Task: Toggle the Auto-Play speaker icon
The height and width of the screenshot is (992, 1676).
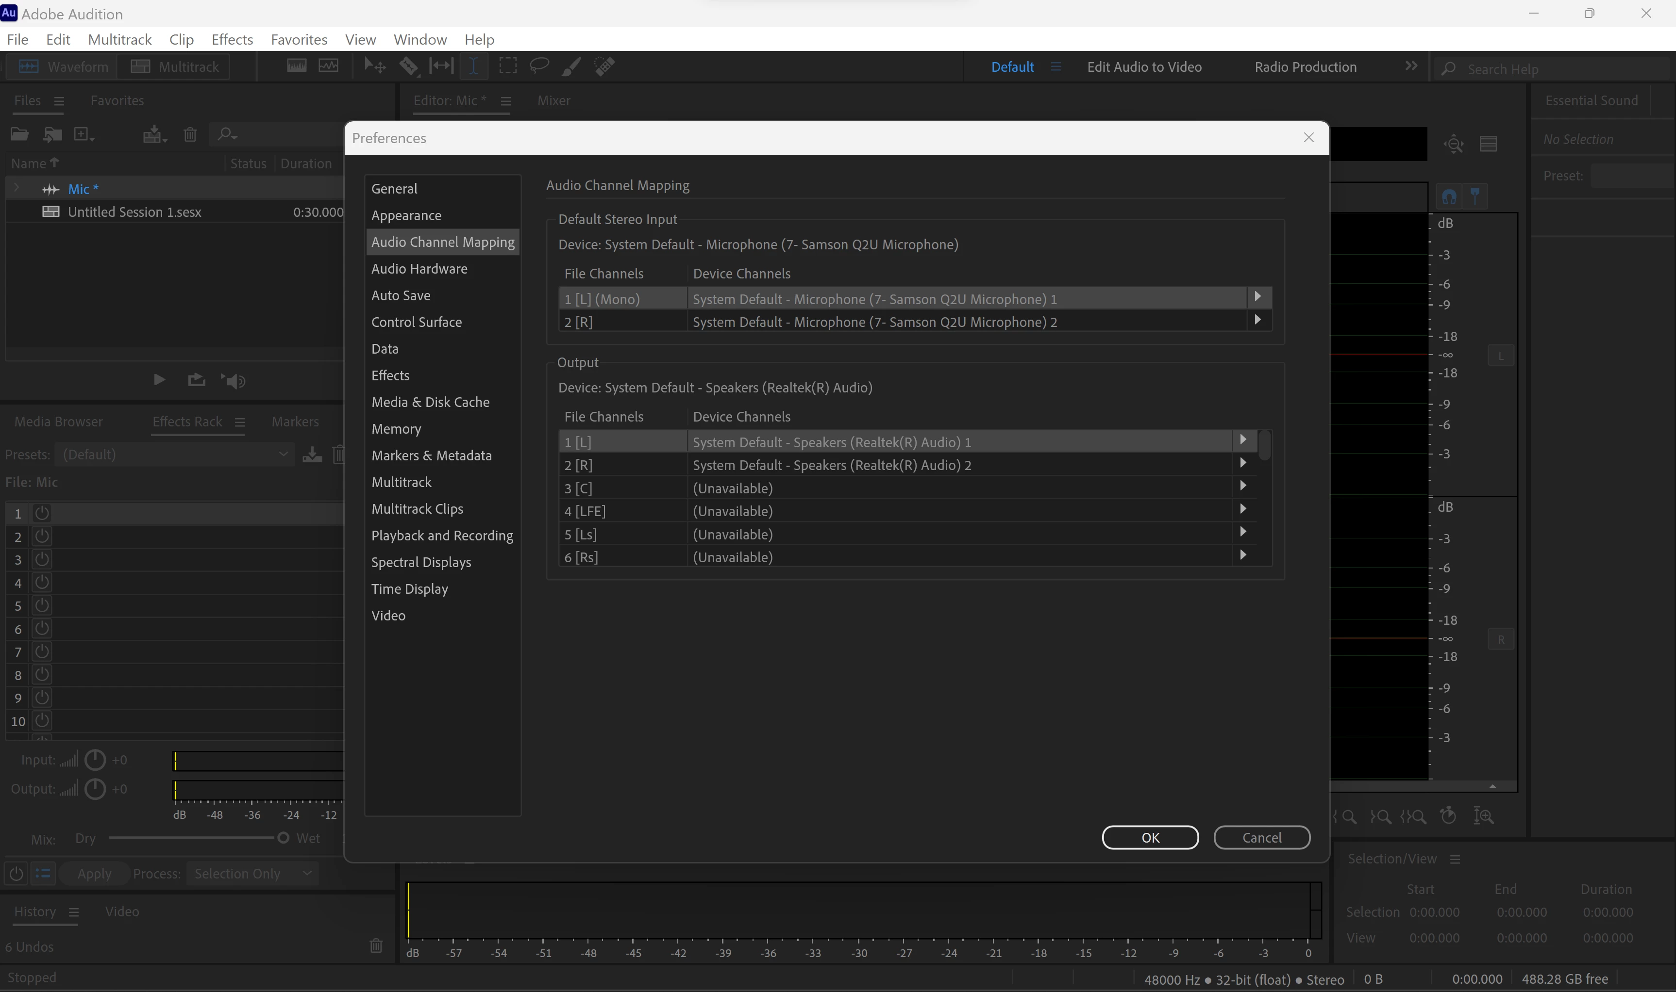Action: coord(234,380)
